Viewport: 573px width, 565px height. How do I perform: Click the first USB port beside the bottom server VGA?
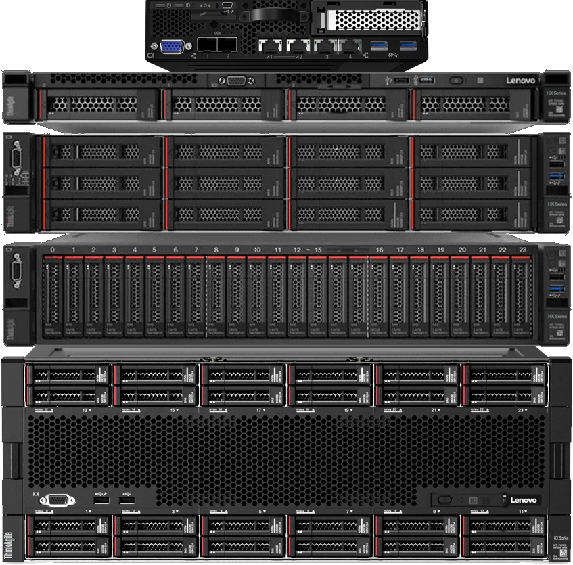point(99,499)
